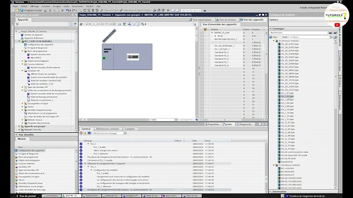Switch to Variables API editor in task bar
This screenshot has width=353, height=198.
[x=132, y=196]
